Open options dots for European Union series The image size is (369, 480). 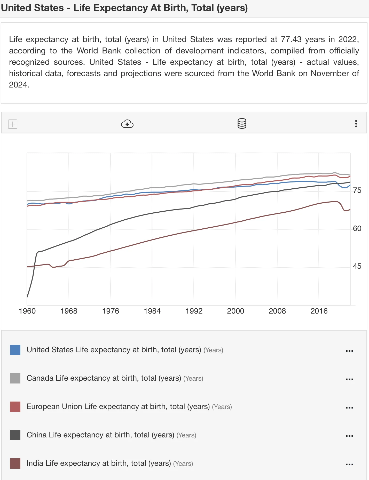349,408
